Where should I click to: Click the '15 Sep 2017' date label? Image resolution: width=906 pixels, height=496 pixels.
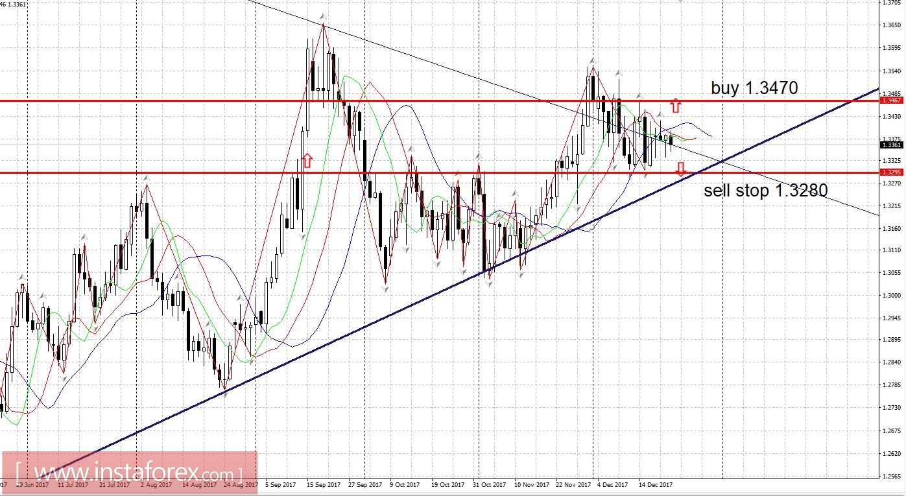point(323,484)
